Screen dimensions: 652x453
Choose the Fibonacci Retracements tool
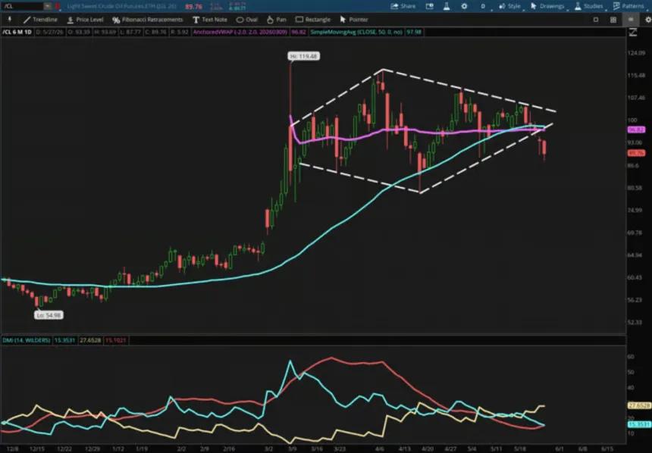pos(148,20)
